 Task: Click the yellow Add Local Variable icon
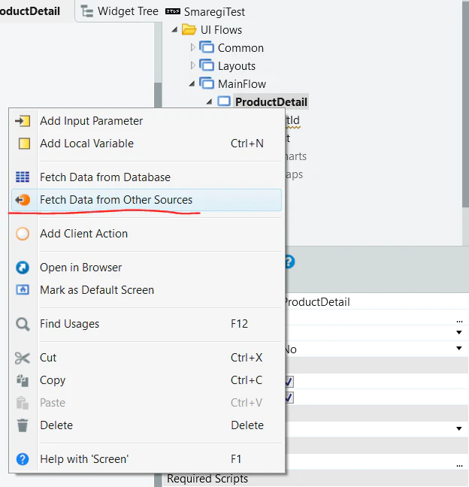click(x=24, y=144)
